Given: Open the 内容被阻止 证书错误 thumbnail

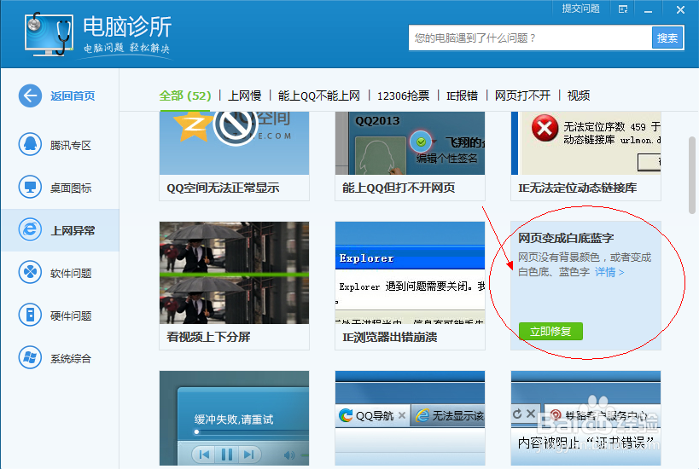Looking at the screenshot, I should (x=585, y=418).
